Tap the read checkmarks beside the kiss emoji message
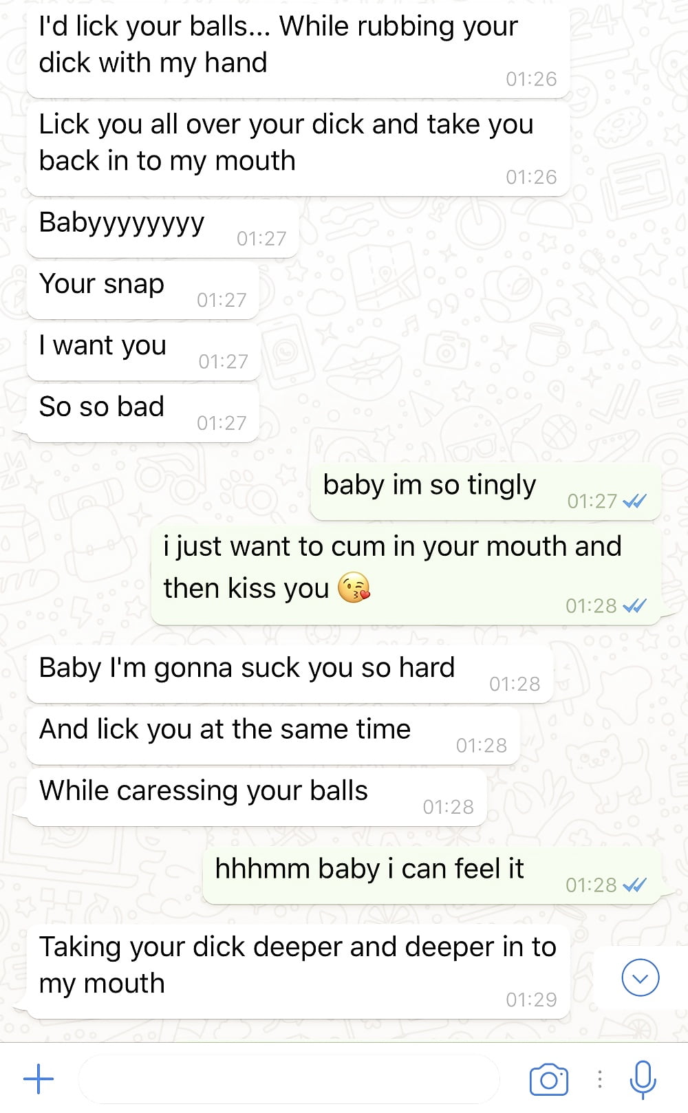Screen dimensions: 688x1113 pyautogui.click(x=634, y=606)
